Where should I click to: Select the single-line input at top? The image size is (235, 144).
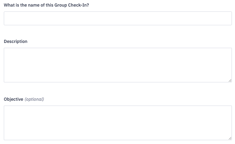click(x=117, y=18)
